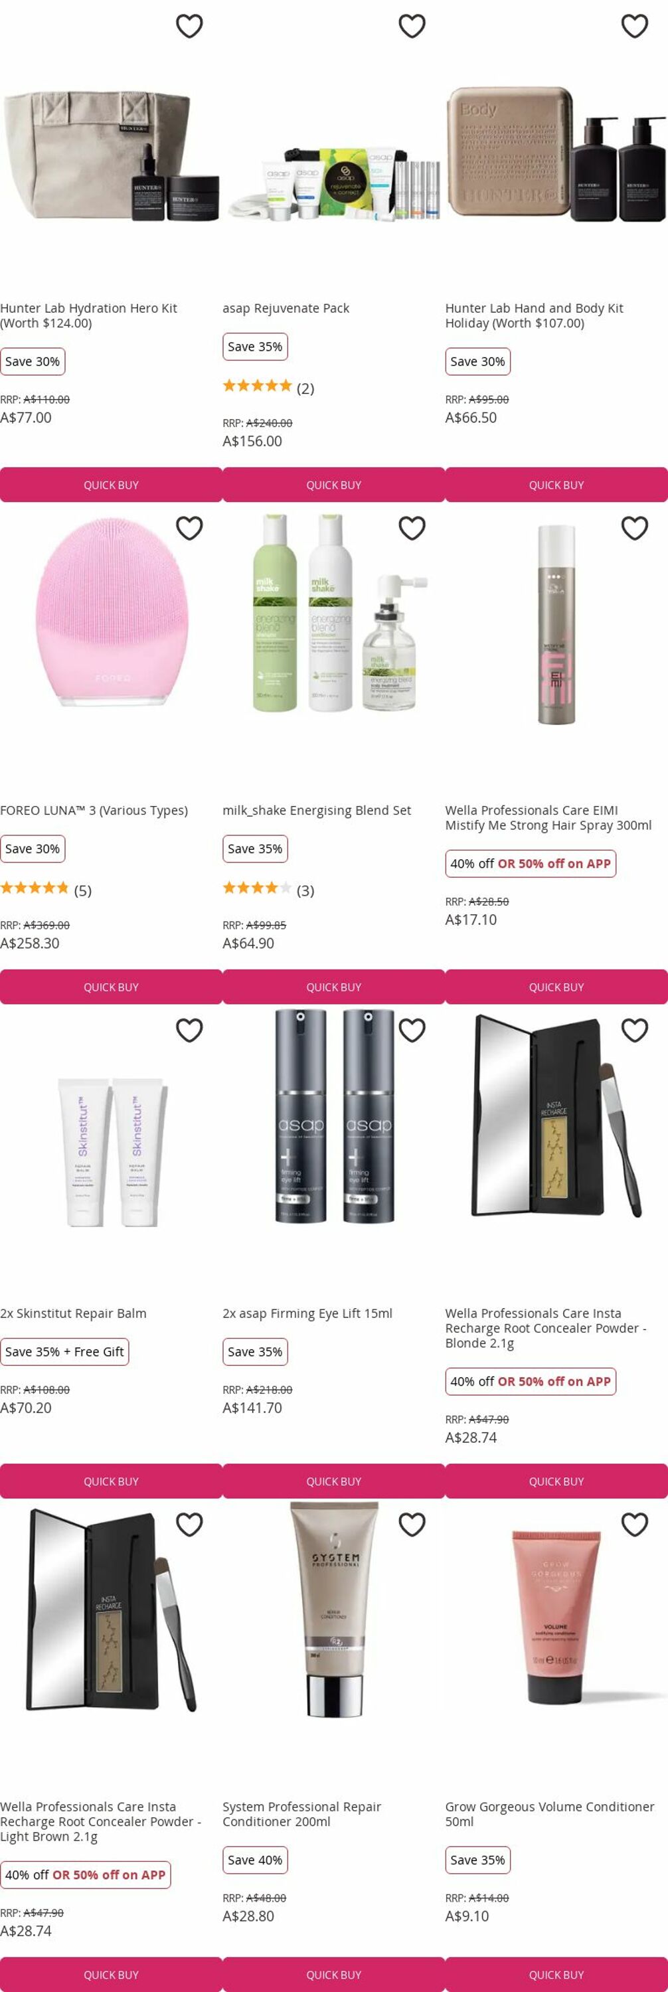Quick buy the FOREO LUNA 3
Image resolution: width=668 pixels, height=1992 pixels.
[x=112, y=987]
